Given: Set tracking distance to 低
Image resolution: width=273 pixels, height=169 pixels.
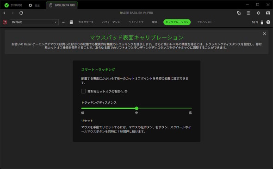Looking at the screenshot, I should (x=82, y=113).
